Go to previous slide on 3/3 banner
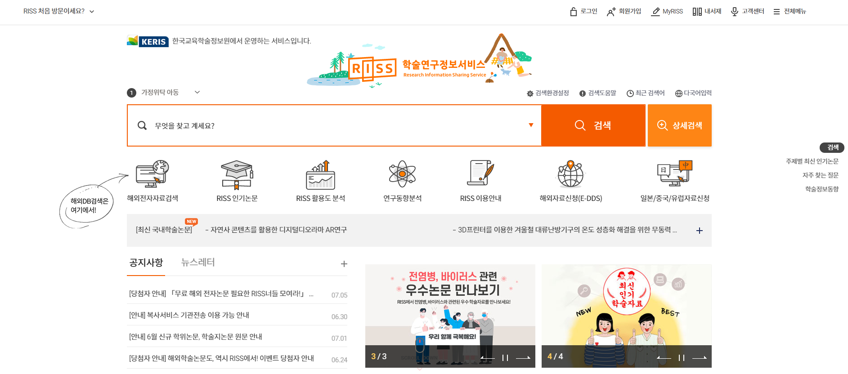 click(x=488, y=358)
